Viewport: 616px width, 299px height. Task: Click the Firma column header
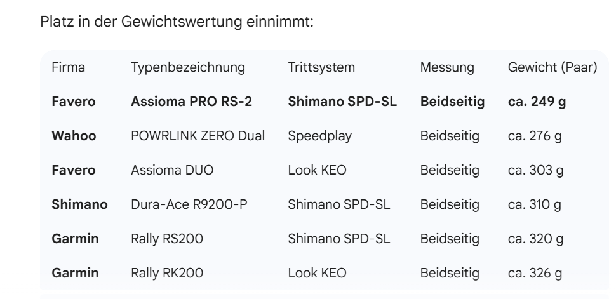(x=69, y=67)
